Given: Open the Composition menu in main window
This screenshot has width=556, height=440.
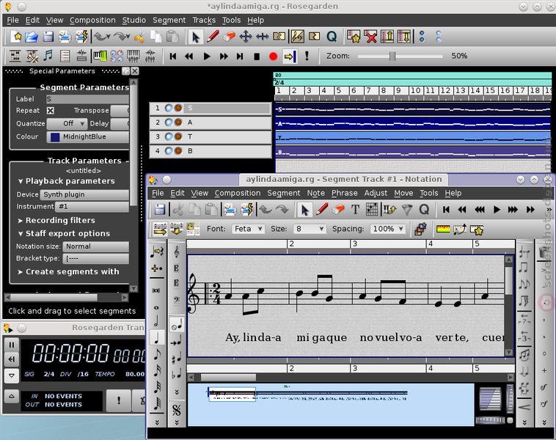Looking at the screenshot, I should click(92, 21).
